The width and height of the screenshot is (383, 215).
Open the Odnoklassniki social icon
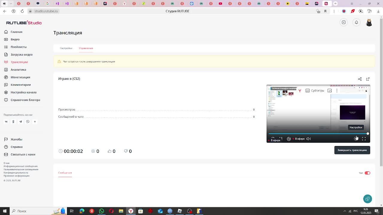coord(13,122)
